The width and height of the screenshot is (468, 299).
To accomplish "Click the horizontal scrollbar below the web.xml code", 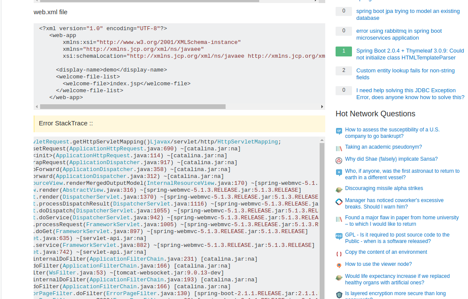I will [129, 106].
